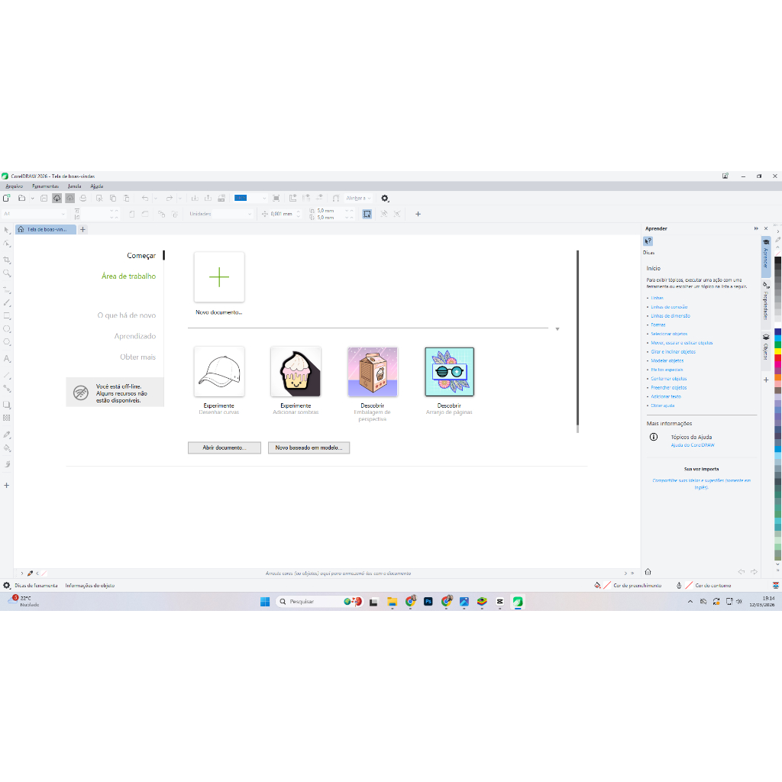Pick the Rectangle tool
Screen dimensions: 782x782
tap(7, 315)
